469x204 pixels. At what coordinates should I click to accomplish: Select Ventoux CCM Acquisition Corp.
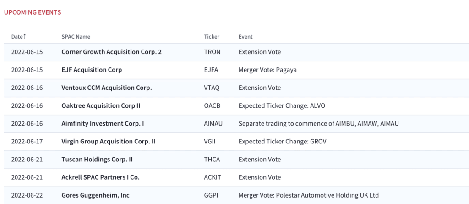(x=106, y=88)
